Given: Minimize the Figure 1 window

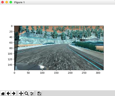Looking at the screenshot, I should (x=7, y=2).
